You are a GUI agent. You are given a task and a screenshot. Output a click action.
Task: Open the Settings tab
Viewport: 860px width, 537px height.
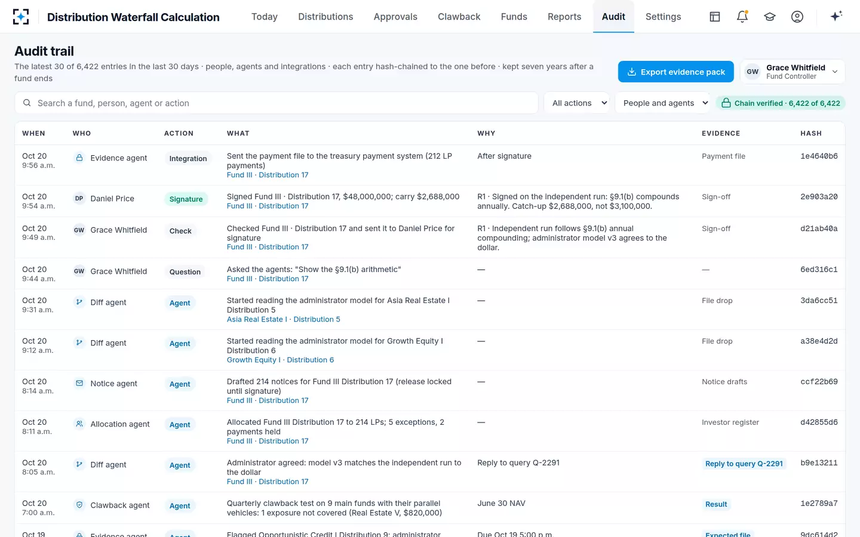point(663,17)
